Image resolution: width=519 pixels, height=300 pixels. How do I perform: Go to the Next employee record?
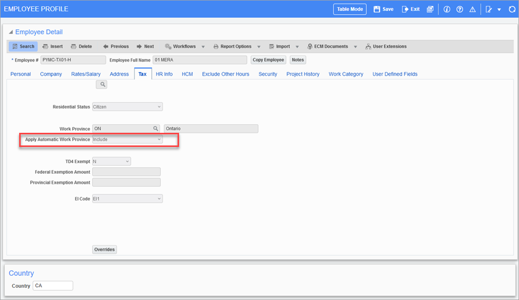click(x=145, y=46)
